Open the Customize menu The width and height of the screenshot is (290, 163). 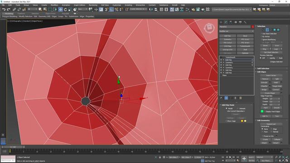pyautogui.click(x=117, y=5)
